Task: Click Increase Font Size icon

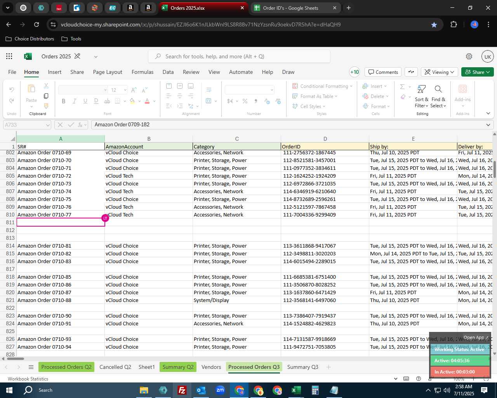Action: [x=134, y=90]
